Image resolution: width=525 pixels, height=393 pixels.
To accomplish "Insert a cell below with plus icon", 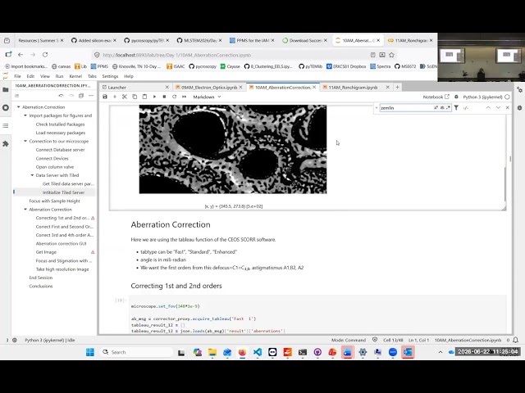I will (115, 97).
